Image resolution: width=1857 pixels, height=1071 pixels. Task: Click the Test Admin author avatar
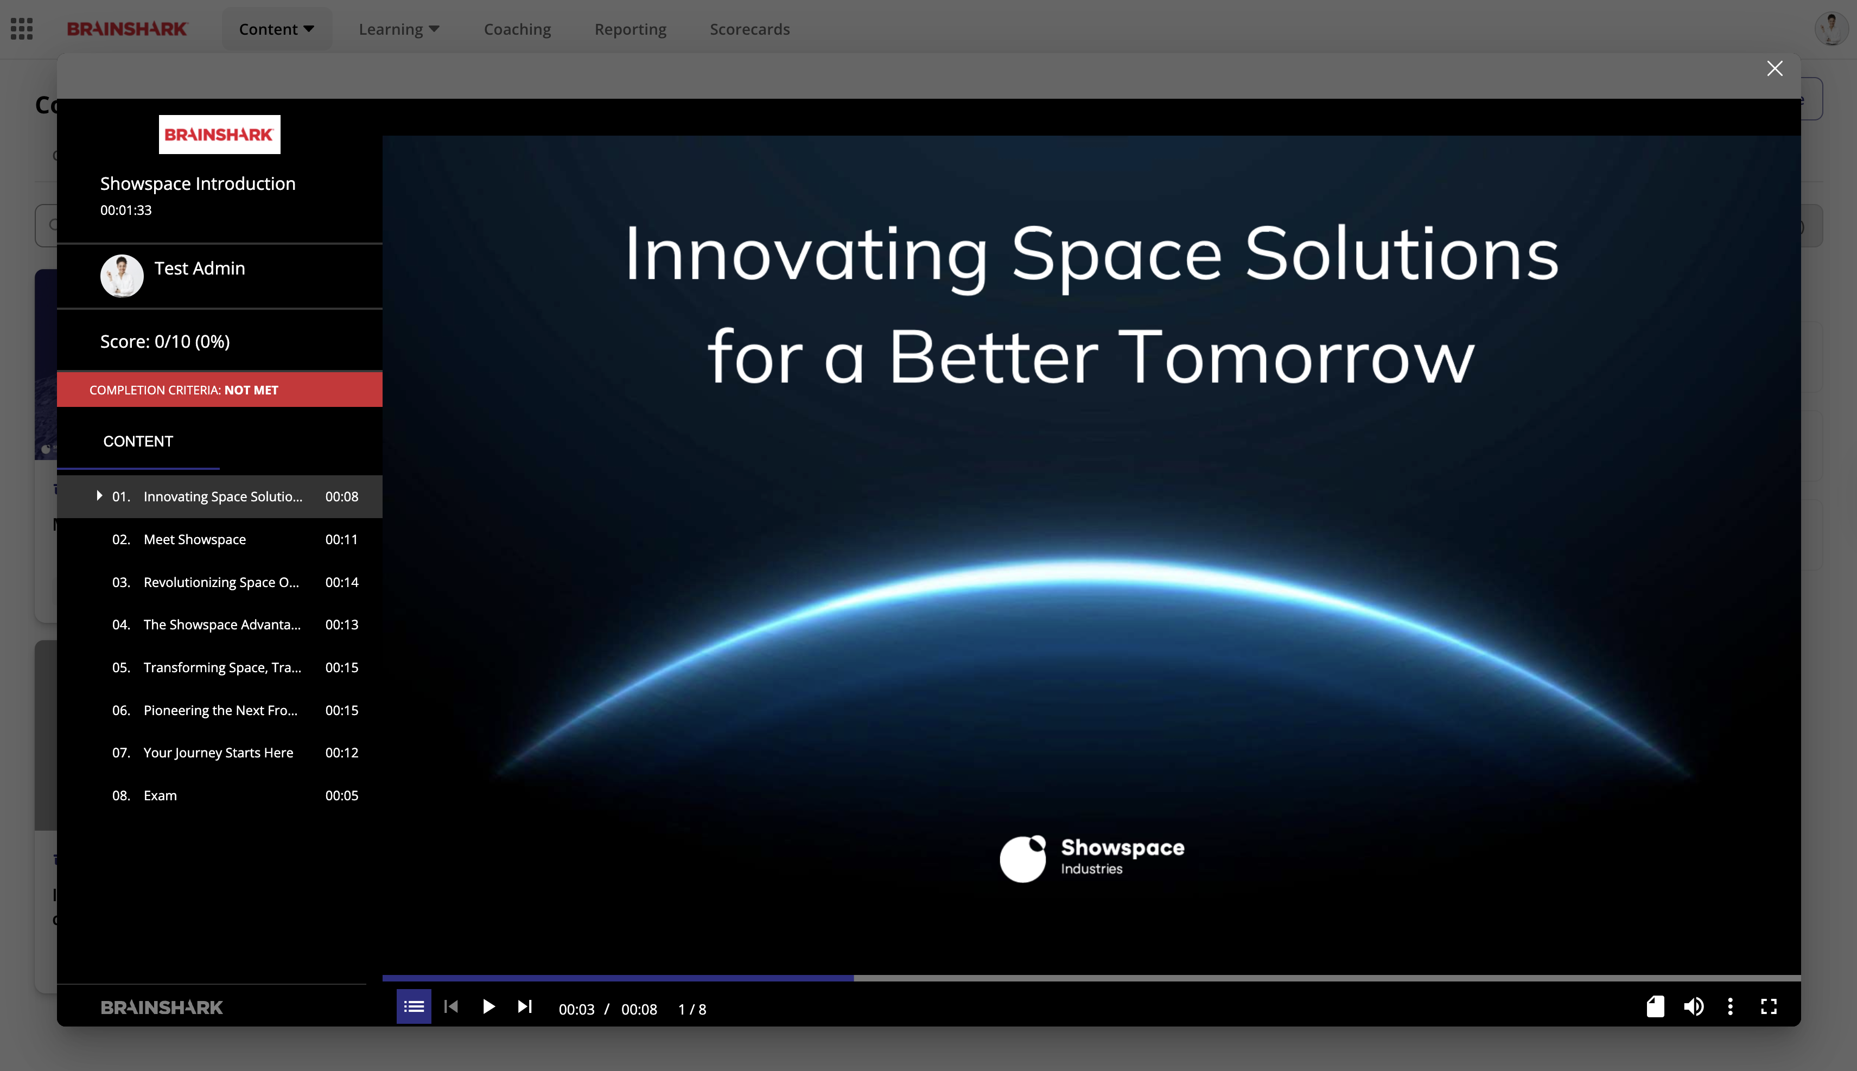[122, 276]
